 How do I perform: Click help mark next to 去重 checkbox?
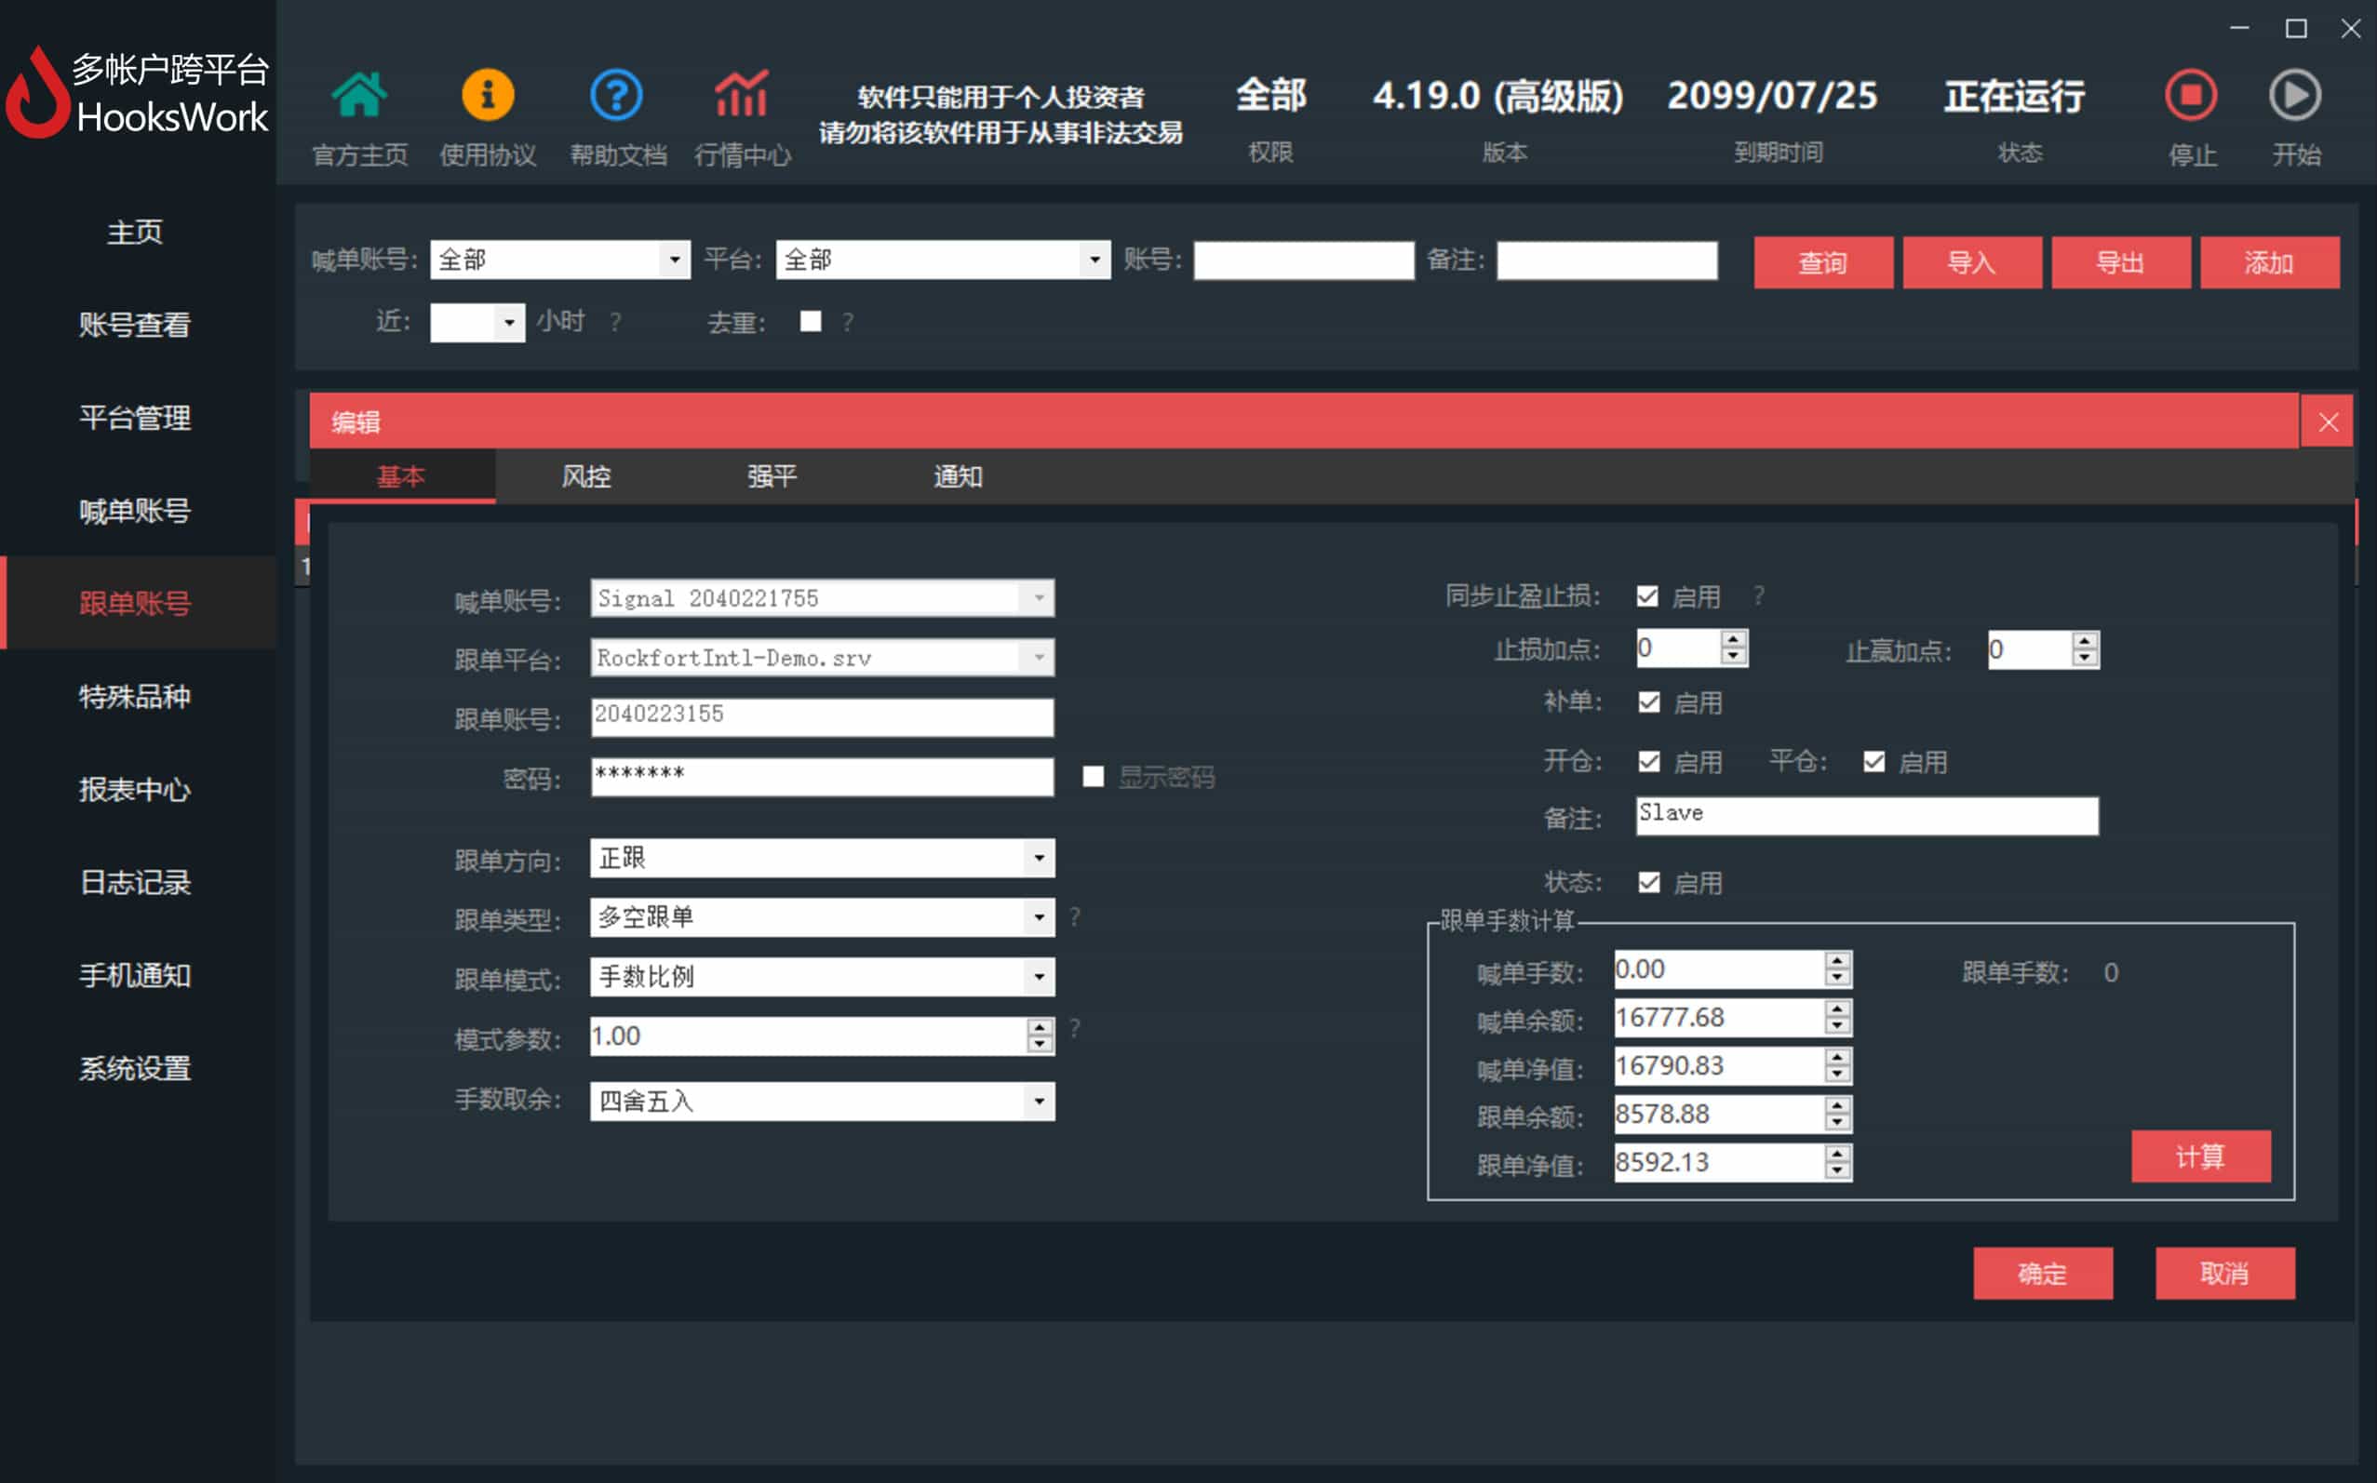click(848, 322)
